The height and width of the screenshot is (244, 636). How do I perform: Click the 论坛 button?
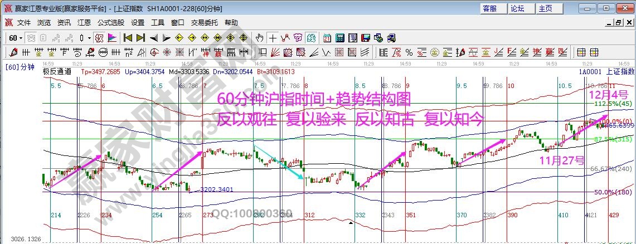tap(518, 8)
